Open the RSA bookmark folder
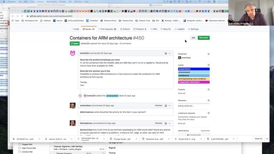Screen dimensions: 274x154 156,21
